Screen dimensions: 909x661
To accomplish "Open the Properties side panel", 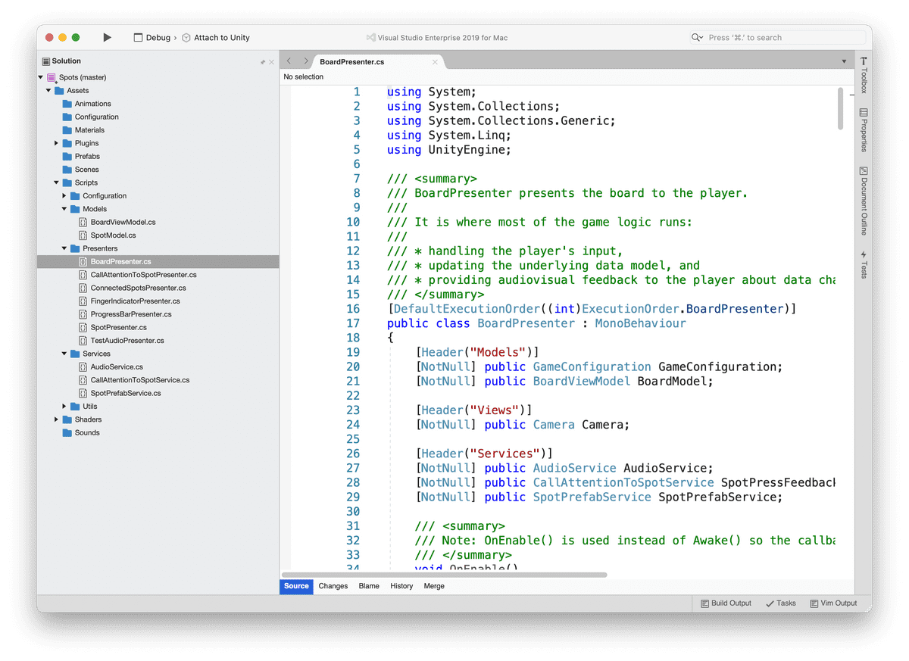I will pos(864,130).
